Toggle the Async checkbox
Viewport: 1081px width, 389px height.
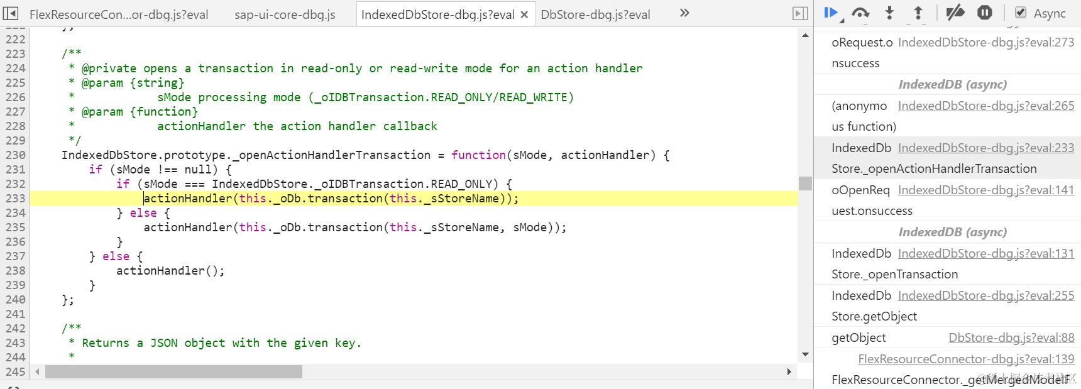(x=1021, y=13)
